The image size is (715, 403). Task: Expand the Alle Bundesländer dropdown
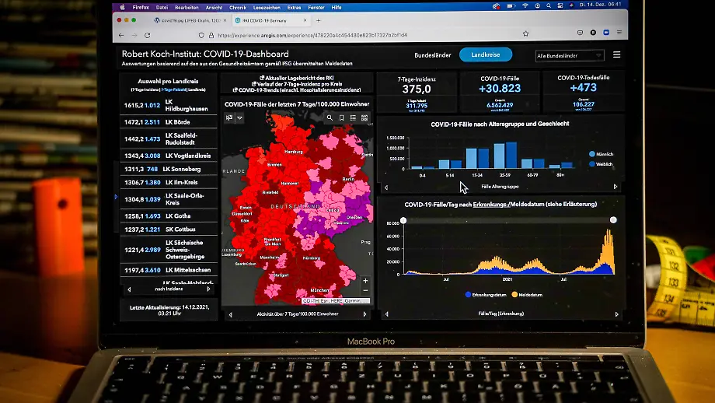[570, 55]
